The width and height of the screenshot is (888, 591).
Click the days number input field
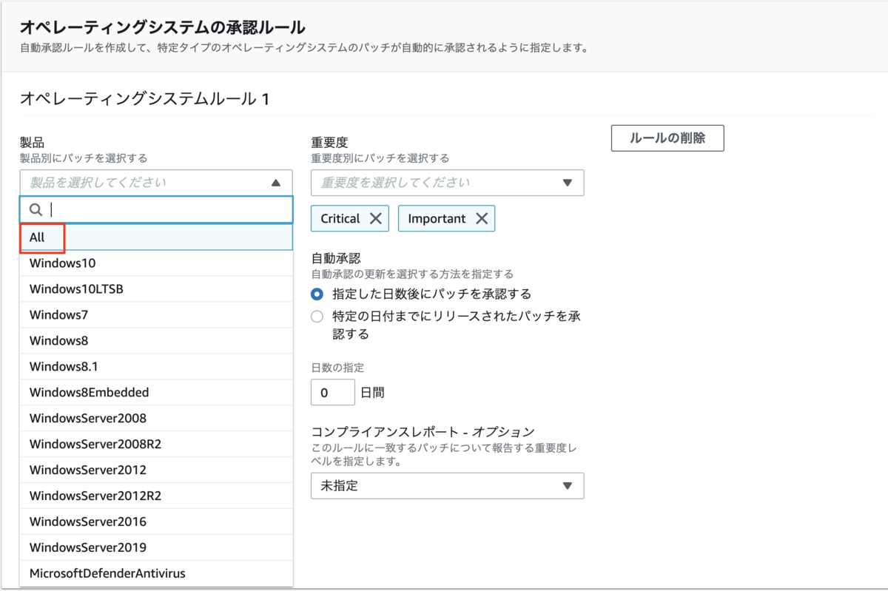point(333,393)
